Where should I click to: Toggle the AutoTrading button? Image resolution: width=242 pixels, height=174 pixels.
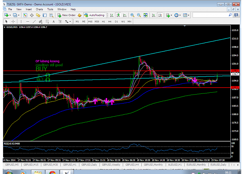[x=94, y=15]
